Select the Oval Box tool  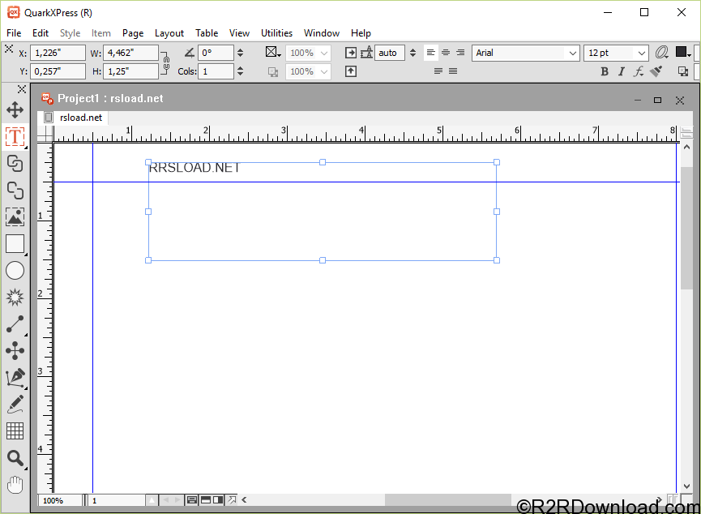click(15, 271)
